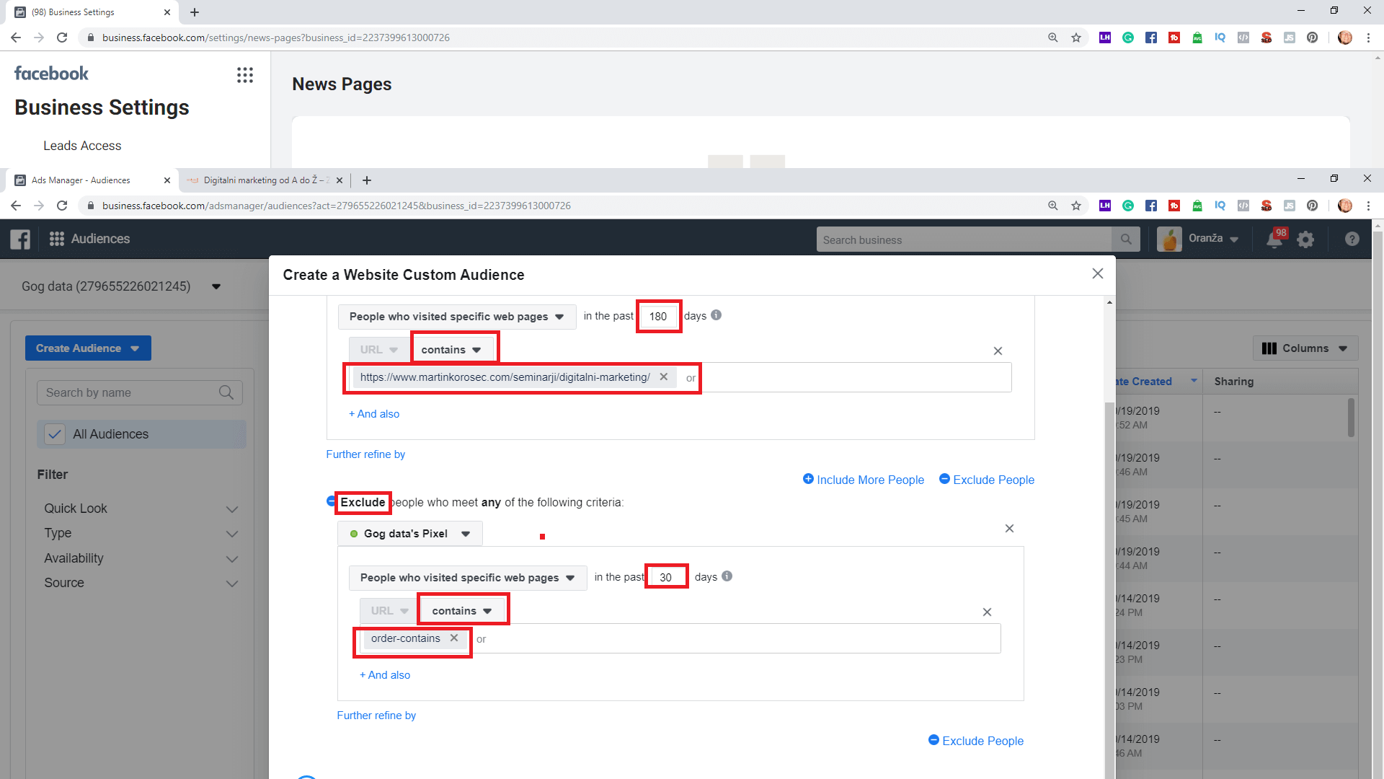Switch to Digitalni marketing browser tab
The image size is (1384, 779).
coord(259,180)
